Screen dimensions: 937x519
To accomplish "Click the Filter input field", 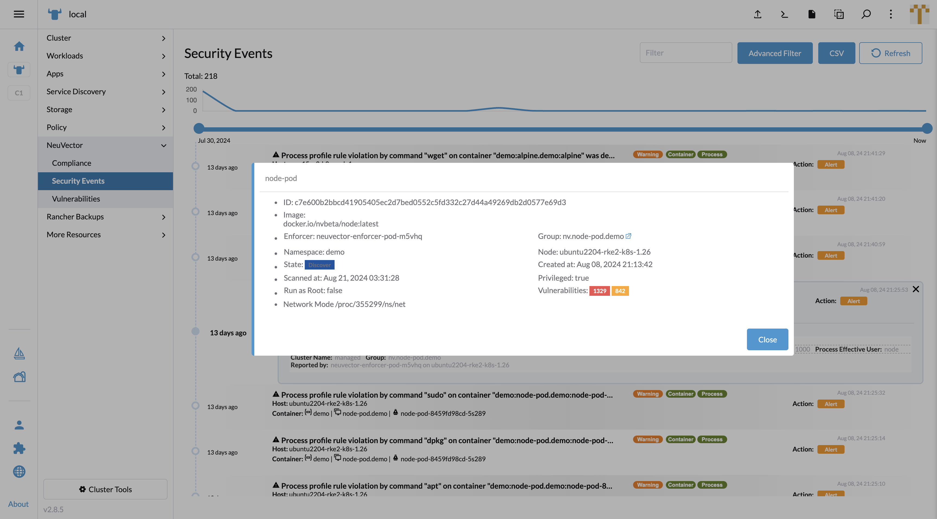I will 686,52.
